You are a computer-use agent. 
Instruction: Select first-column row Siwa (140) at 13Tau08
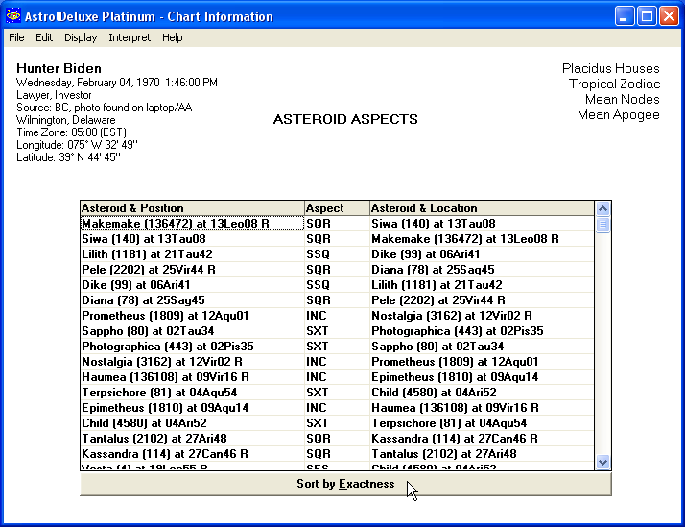point(192,239)
